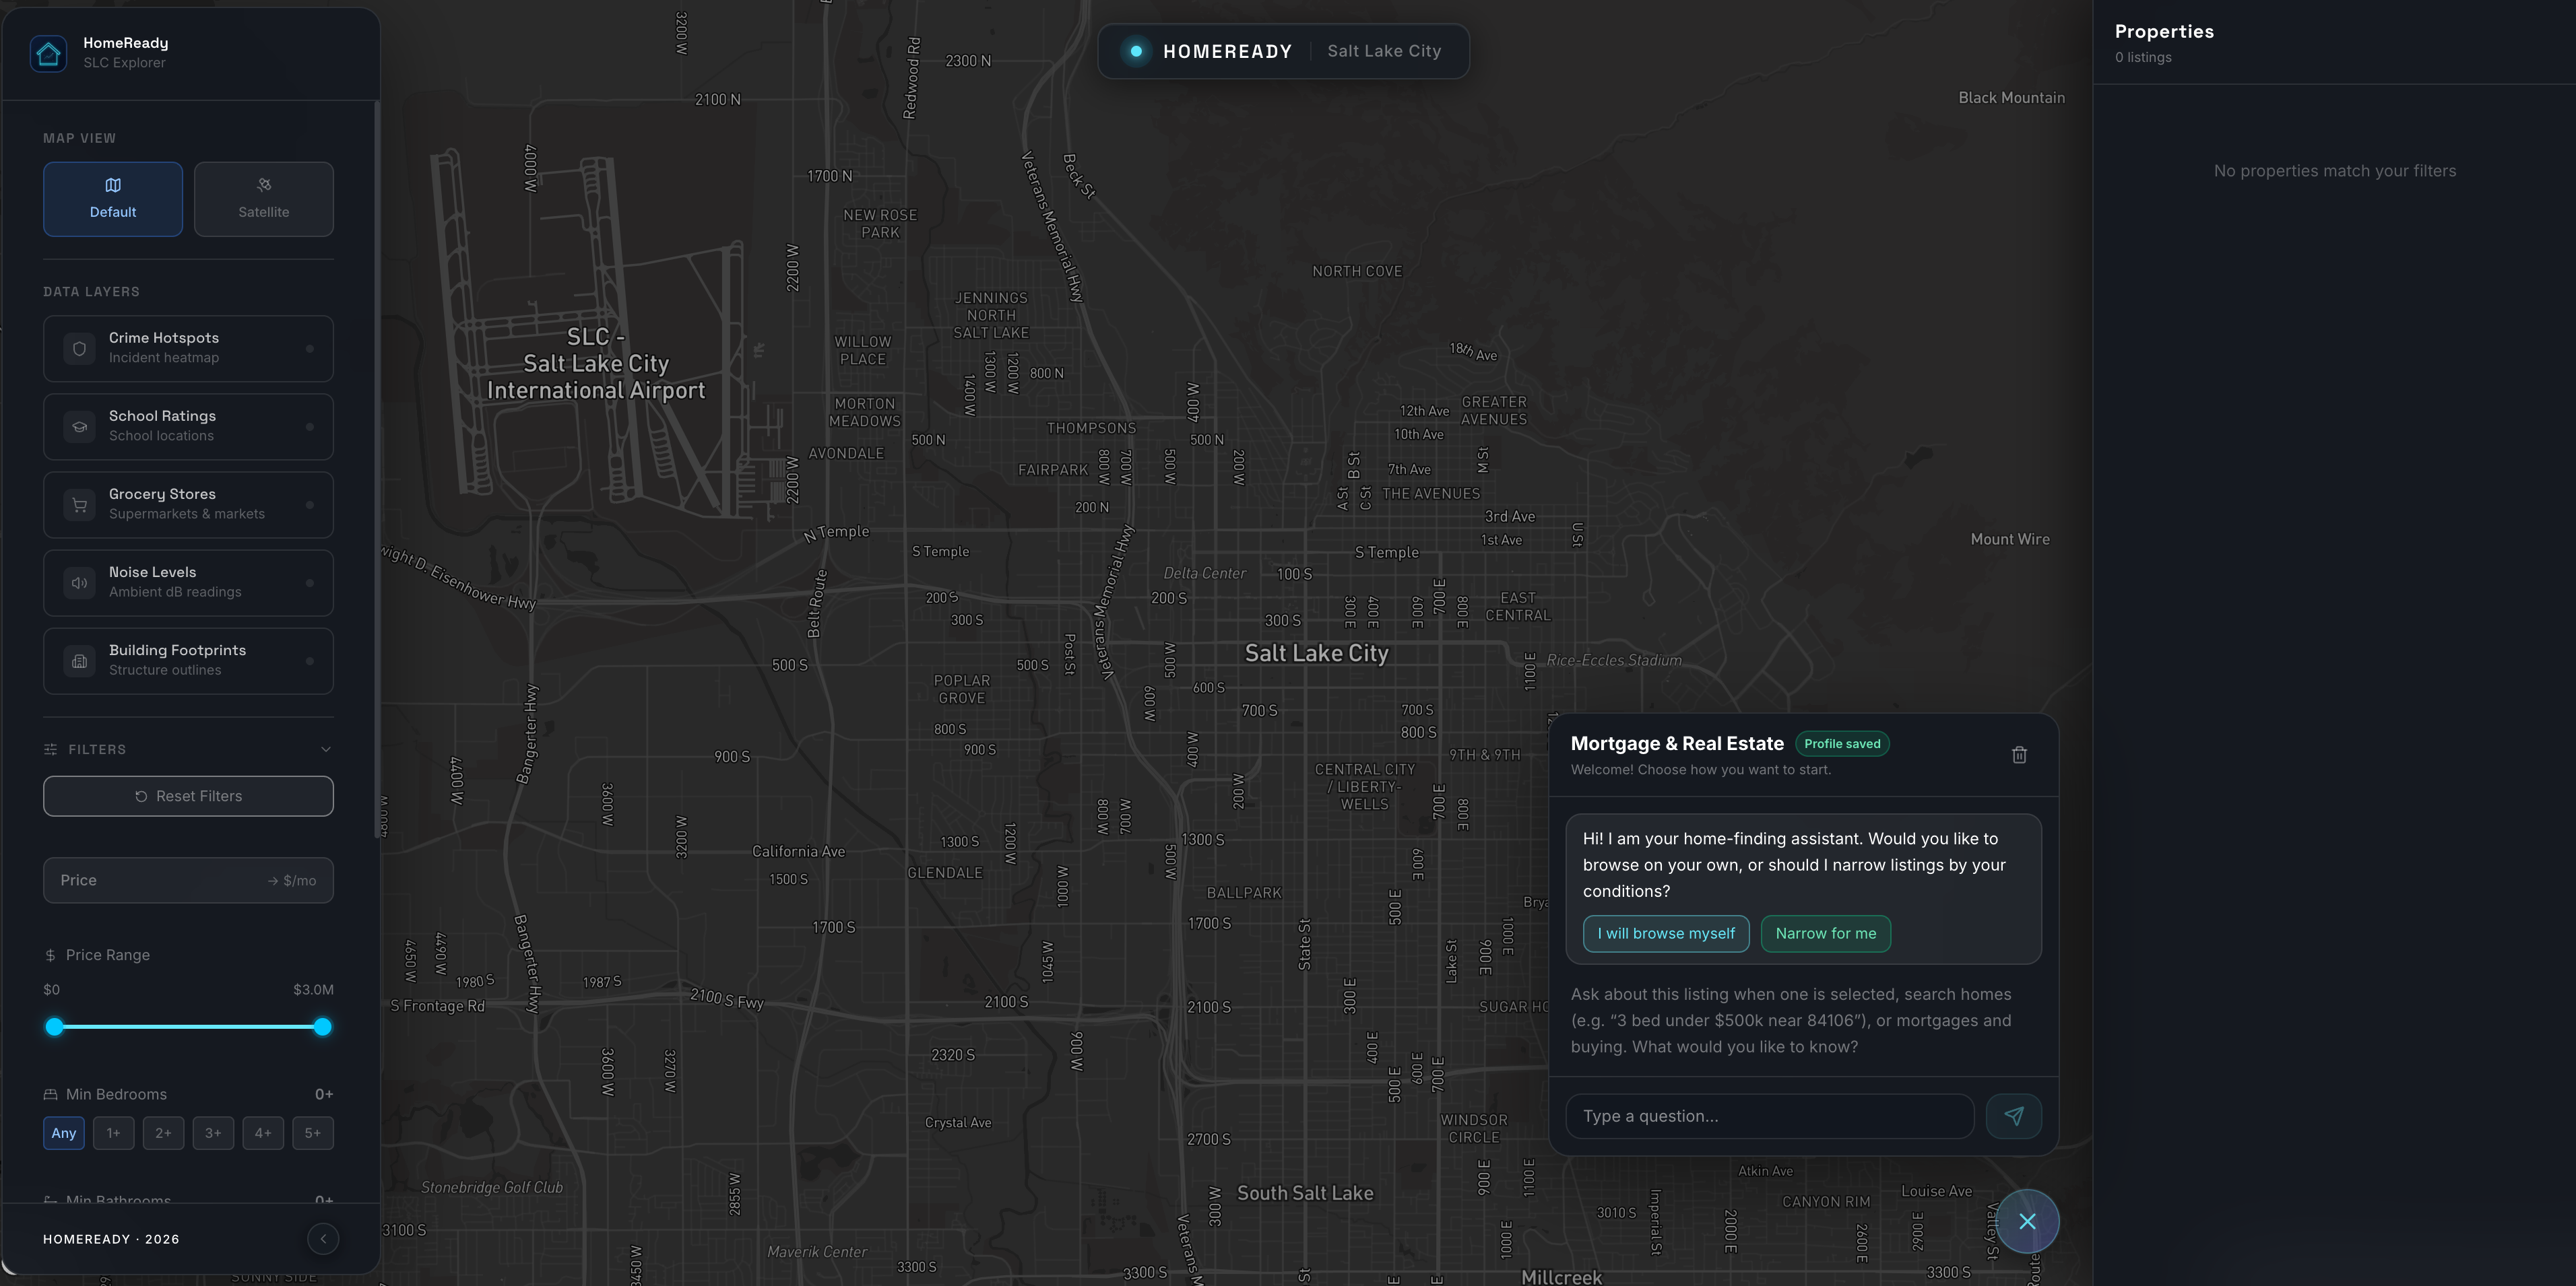Screen dimensions: 2576x1286
Task: Click the School Ratings graduation cap icon
Action: [x=79, y=427]
